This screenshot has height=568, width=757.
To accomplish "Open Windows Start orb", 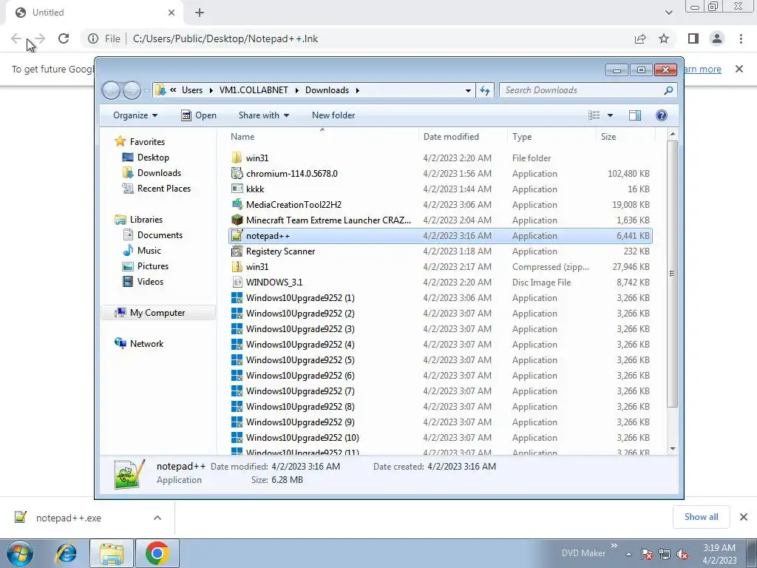I will (x=20, y=553).
